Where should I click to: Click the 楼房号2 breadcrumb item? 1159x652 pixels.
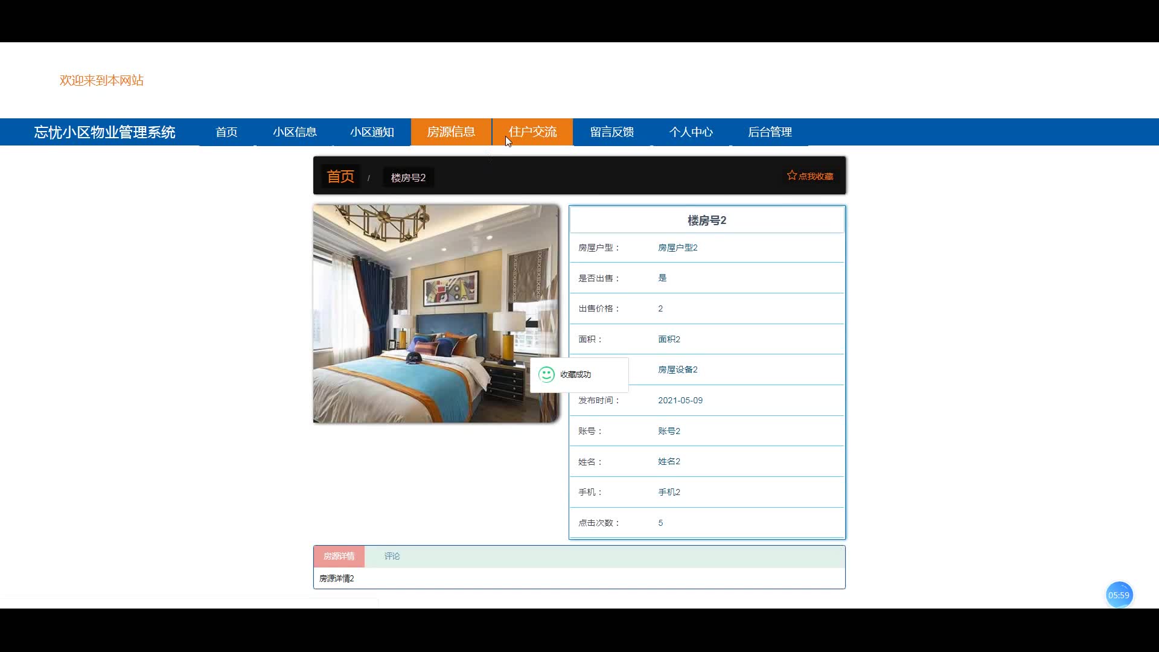(x=408, y=177)
